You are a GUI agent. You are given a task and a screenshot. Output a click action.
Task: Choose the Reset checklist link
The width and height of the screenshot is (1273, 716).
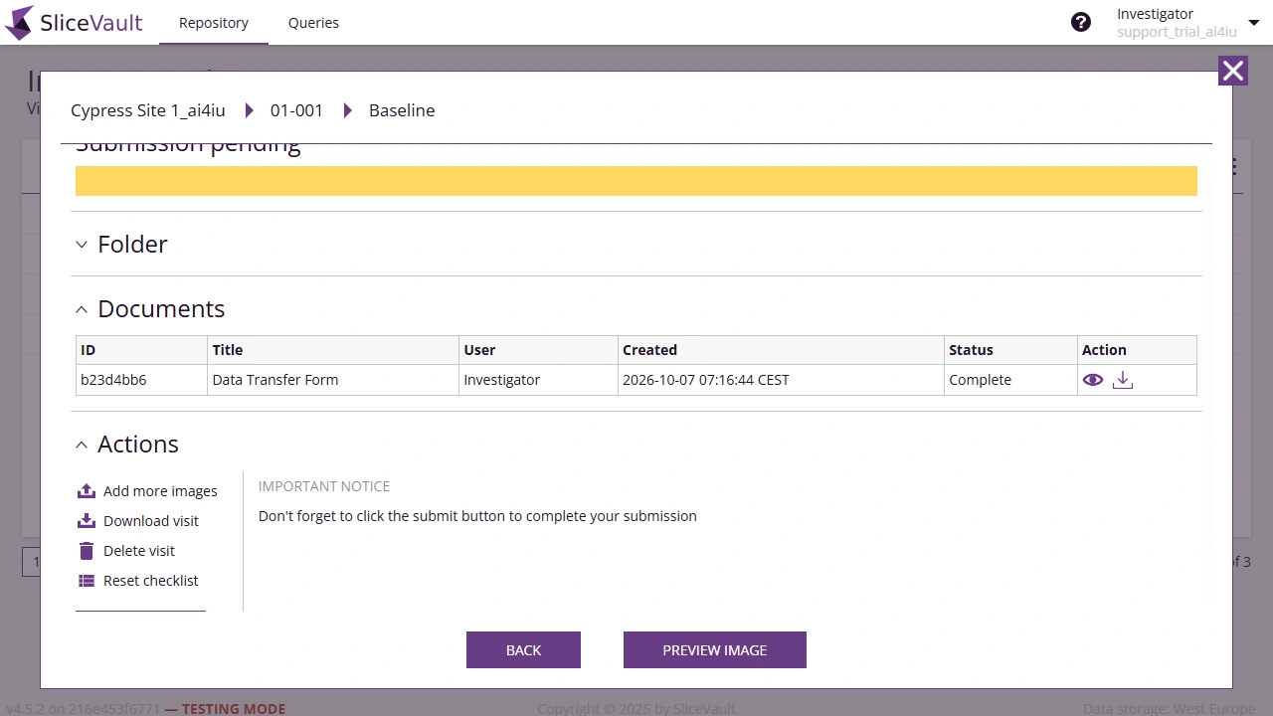coord(151,581)
